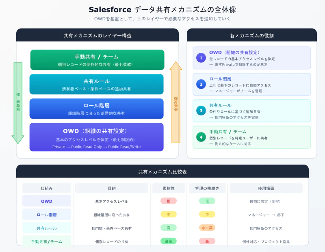This screenshot has width=325, height=252.
Task: Click the line 部門横断のアクセスを実現
Action: [234, 117]
